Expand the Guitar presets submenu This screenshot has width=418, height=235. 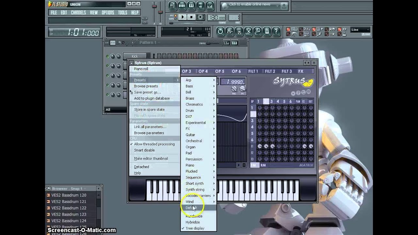pos(199,135)
